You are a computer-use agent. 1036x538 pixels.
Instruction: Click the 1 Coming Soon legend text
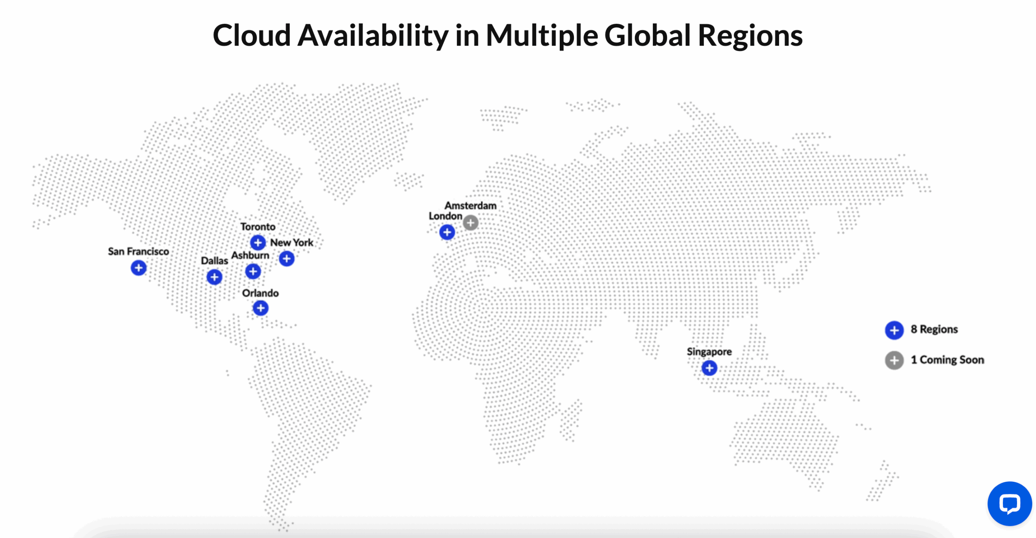947,360
